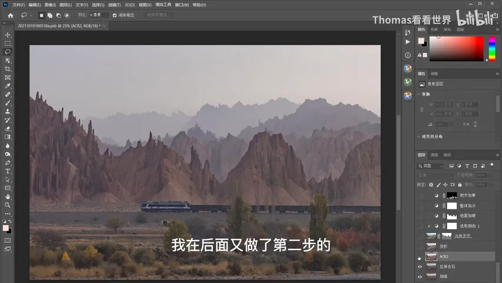This screenshot has height=283, width=502.
Task: Select the Lasso tool in toolbar
Action: click(8, 52)
